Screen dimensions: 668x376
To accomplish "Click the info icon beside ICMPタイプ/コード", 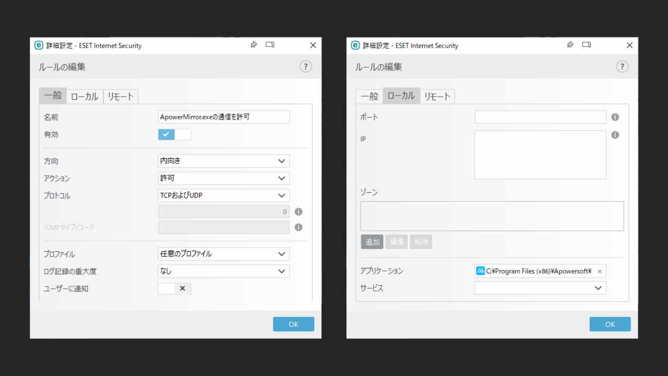I will tap(298, 227).
